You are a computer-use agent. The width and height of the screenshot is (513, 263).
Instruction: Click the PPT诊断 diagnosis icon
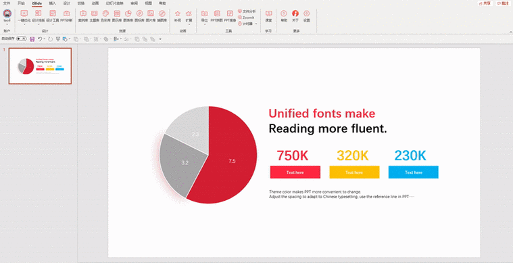66,16
